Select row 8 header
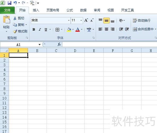Image resolution: width=157 pixels, height=133 pixels. [x=5, y=89]
